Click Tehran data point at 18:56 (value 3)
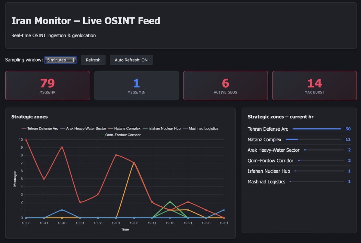 (x=98, y=194)
